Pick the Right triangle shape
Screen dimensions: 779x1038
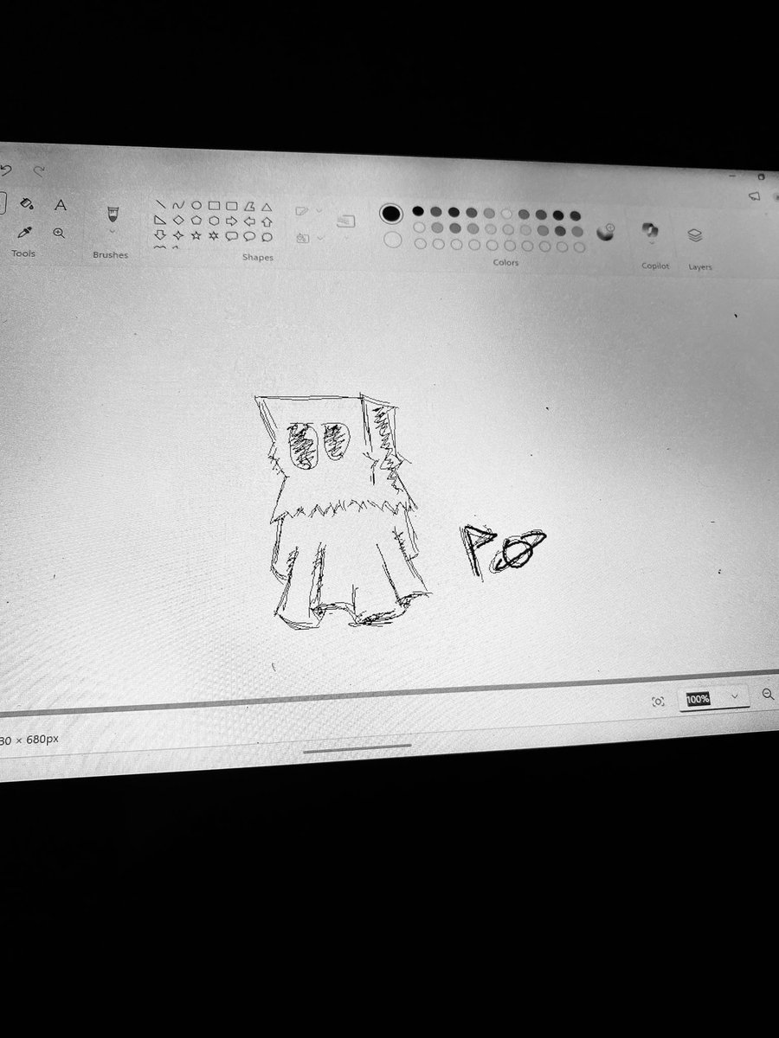[x=160, y=220]
